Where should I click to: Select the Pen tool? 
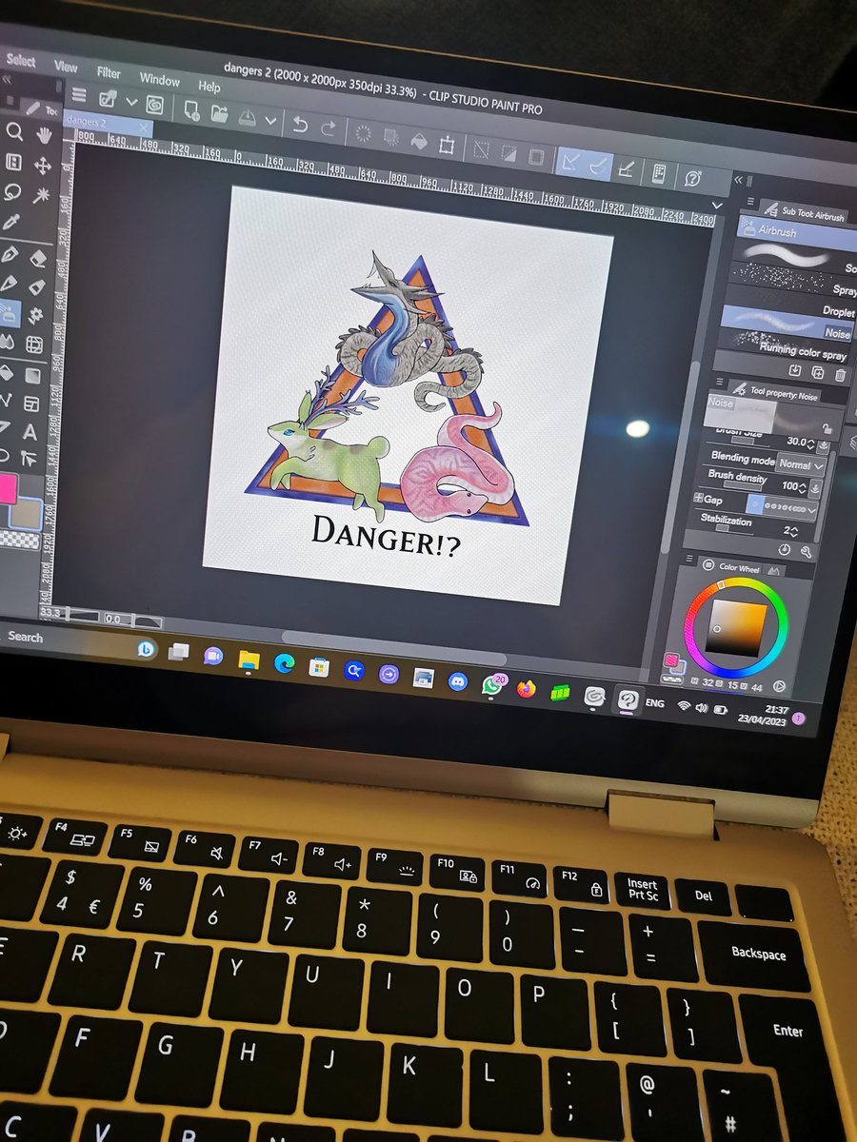[x=10, y=254]
